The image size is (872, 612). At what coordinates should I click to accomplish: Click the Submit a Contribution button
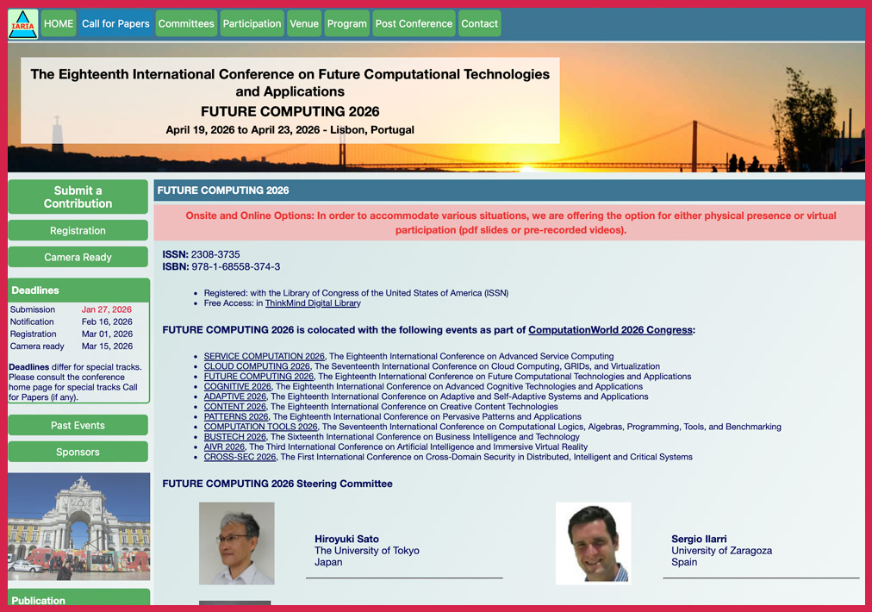point(78,197)
